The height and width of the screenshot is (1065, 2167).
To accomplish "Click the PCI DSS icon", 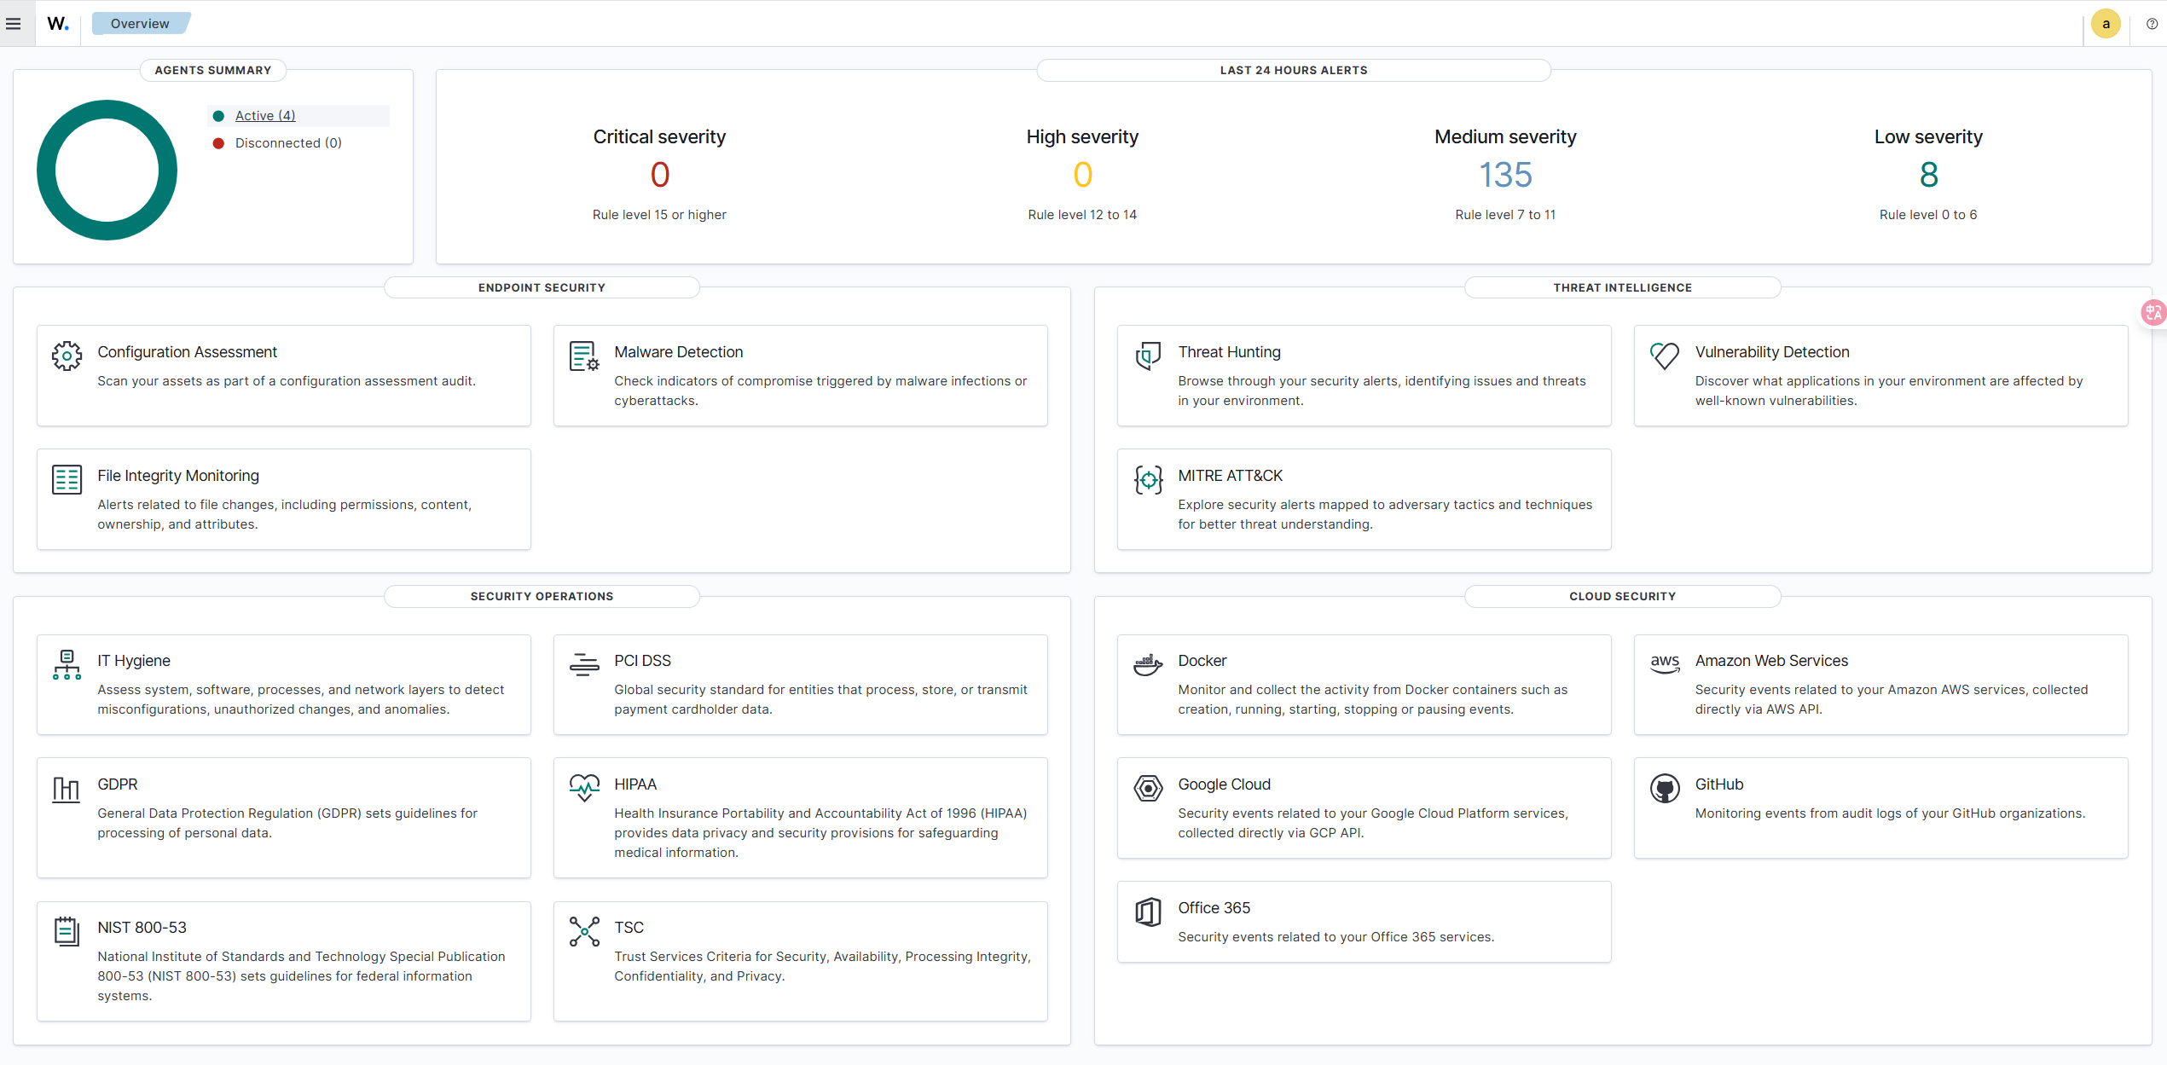I will 583,664.
